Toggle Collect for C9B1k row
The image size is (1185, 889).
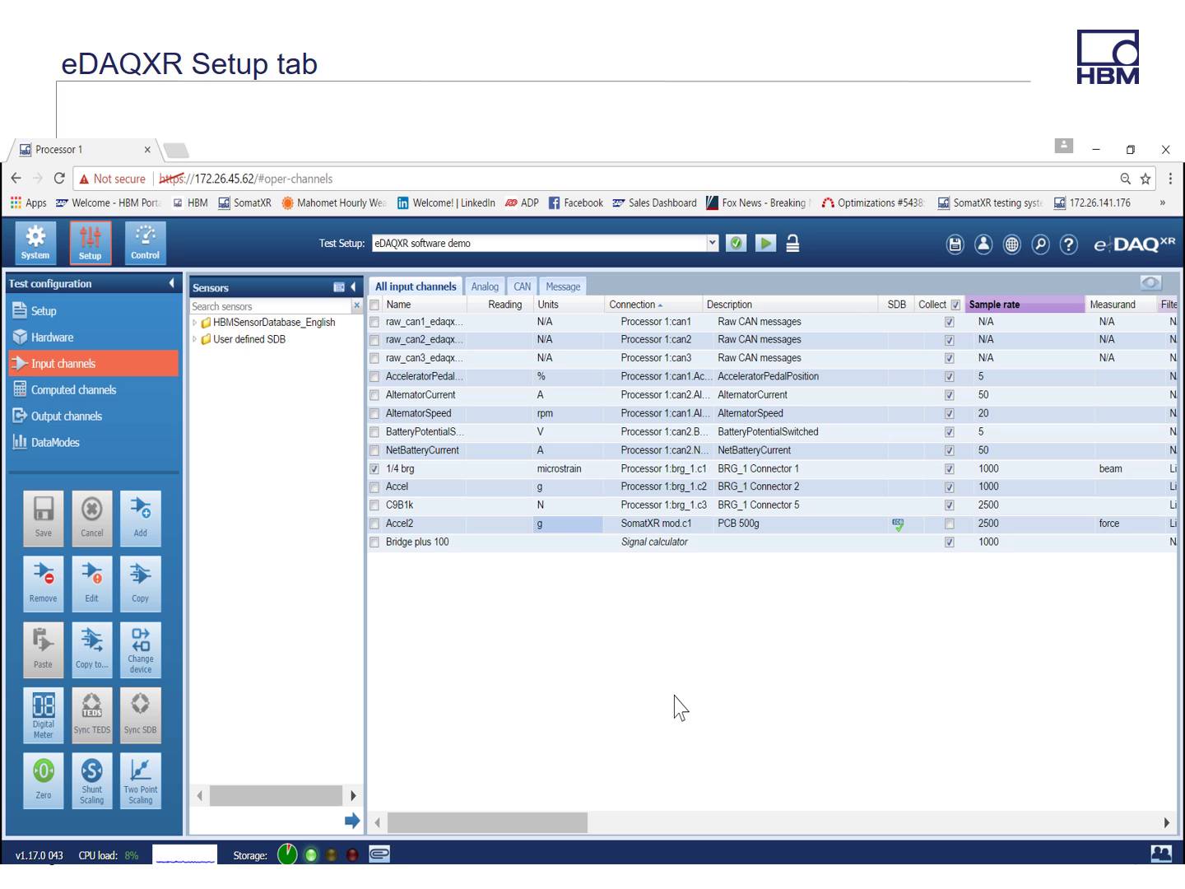coord(950,505)
